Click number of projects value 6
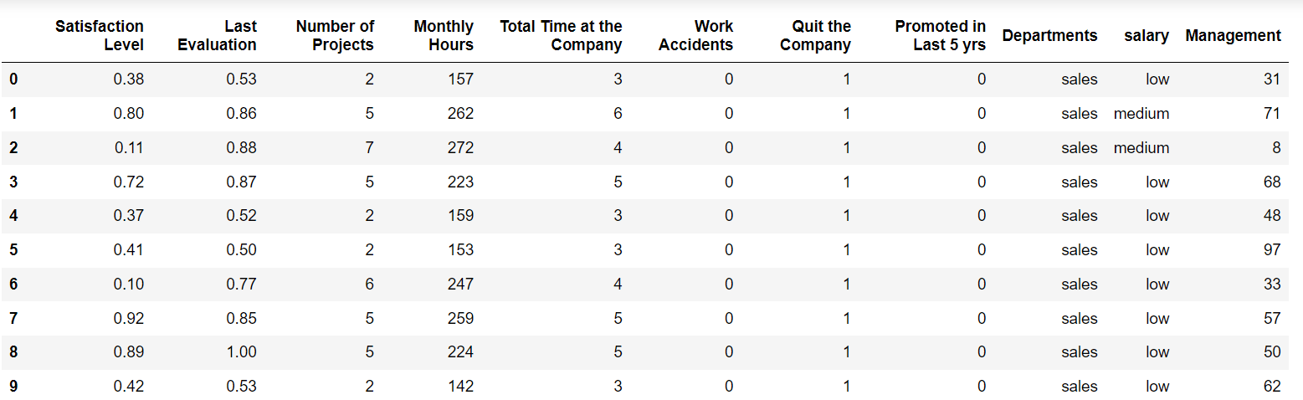The image size is (1303, 400). [x=369, y=285]
